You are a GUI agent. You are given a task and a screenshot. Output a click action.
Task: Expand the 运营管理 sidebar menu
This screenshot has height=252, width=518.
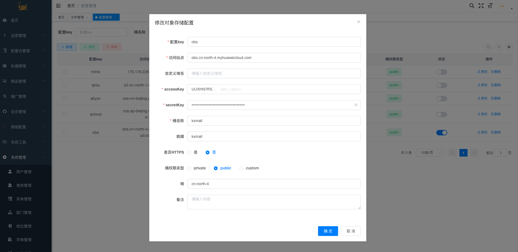(26, 36)
